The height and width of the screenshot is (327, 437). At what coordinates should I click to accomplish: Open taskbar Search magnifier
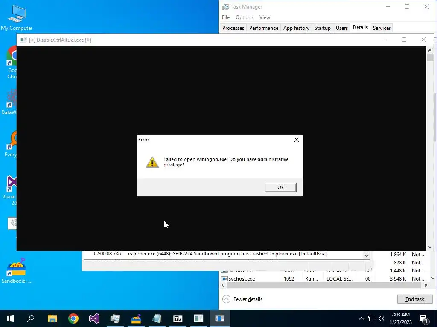pyautogui.click(x=31, y=318)
